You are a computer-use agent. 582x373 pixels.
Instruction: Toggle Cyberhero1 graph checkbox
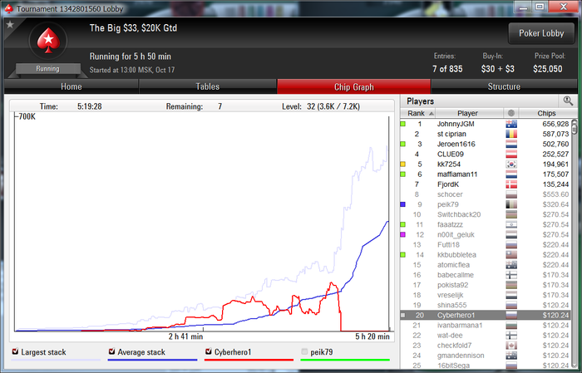(208, 351)
